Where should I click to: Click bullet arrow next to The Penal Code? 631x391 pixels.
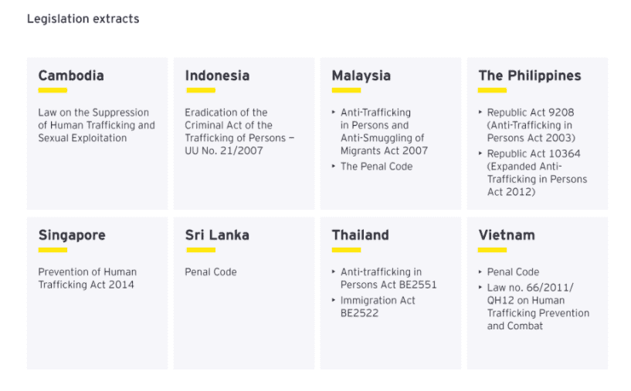(x=334, y=167)
